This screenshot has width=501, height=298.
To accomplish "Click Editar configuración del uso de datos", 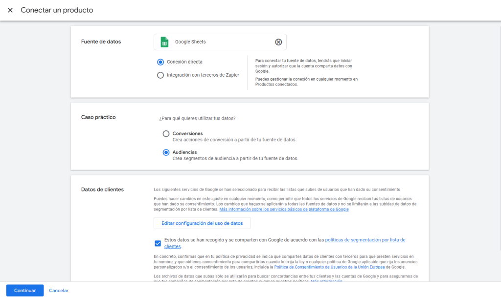I will click(x=202, y=223).
